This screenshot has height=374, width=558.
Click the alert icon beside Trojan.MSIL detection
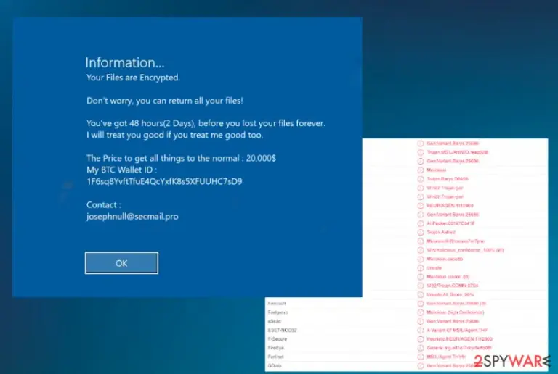(x=420, y=152)
